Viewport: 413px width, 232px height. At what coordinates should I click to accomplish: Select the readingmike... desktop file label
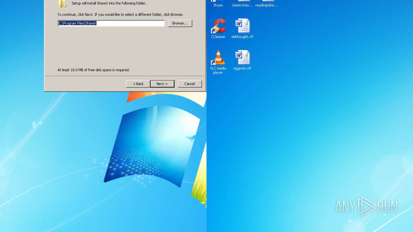[x=266, y=5]
